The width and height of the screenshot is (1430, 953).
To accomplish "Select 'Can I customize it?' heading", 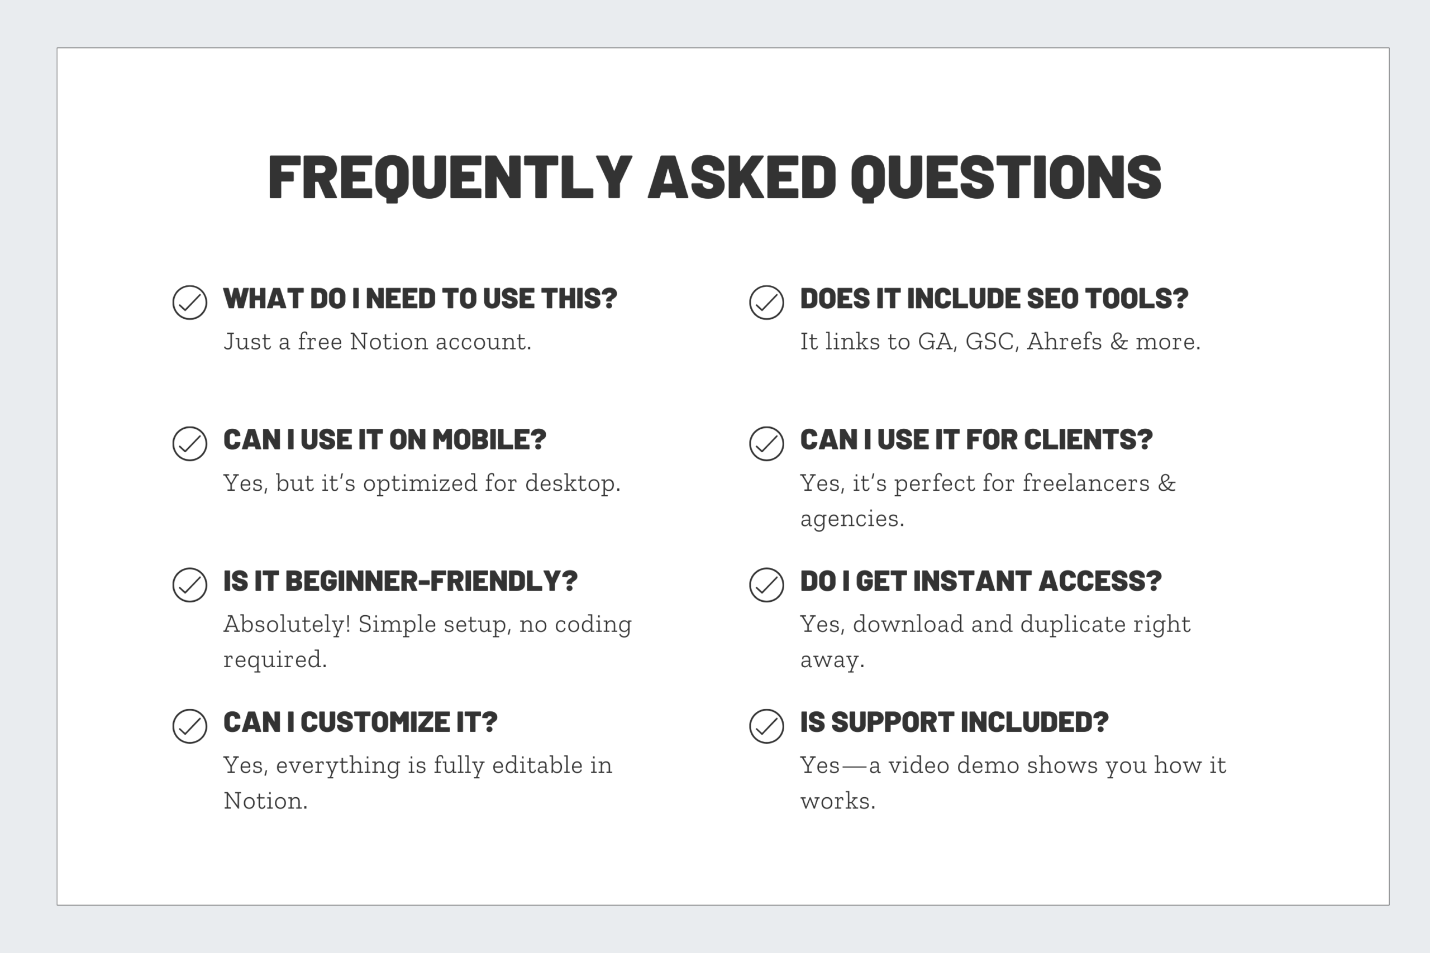I will [x=360, y=722].
